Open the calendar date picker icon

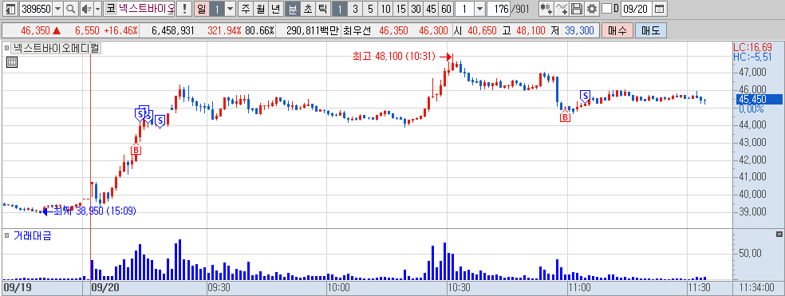click(660, 9)
